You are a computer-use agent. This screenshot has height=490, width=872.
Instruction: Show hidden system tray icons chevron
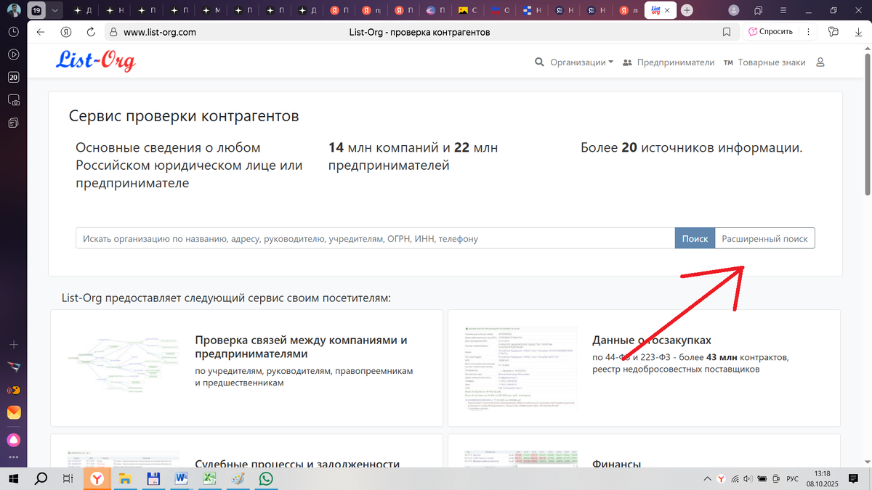tap(708, 478)
